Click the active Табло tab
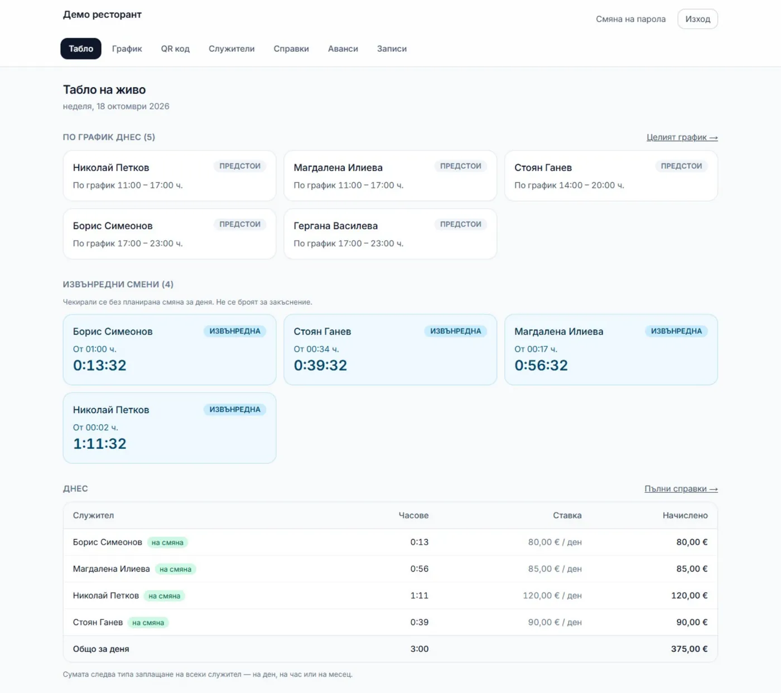Screen dimensions: 781x693 (x=81, y=49)
